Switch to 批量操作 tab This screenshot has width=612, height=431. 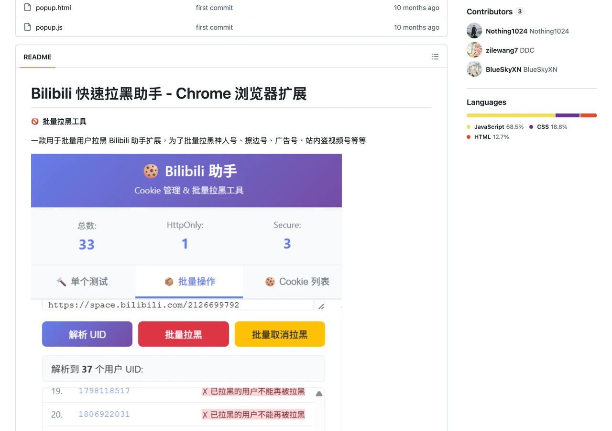pyautogui.click(x=189, y=282)
